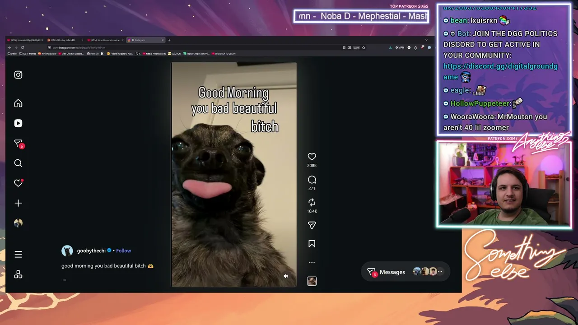
Task: Open the floating Messages panel
Action: click(x=405, y=272)
